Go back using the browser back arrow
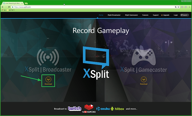192x116 pixels. coord(3,7)
